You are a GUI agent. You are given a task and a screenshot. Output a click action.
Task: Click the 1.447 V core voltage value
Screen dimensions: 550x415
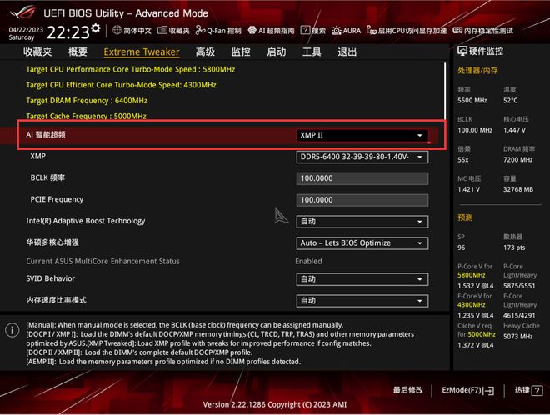pos(514,130)
